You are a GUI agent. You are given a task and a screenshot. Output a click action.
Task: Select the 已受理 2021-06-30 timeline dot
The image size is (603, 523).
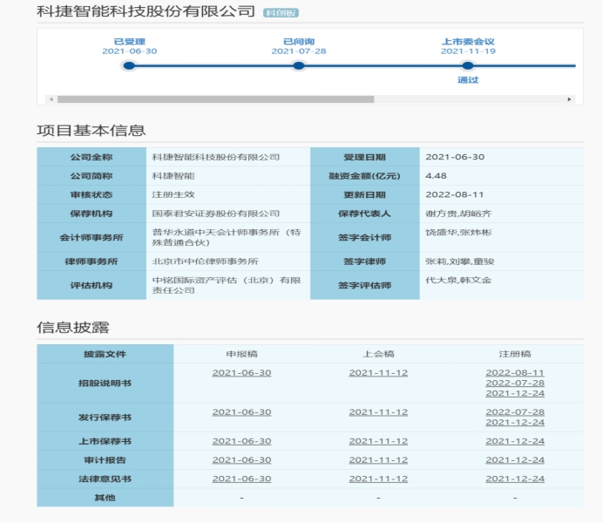pyautogui.click(x=129, y=65)
